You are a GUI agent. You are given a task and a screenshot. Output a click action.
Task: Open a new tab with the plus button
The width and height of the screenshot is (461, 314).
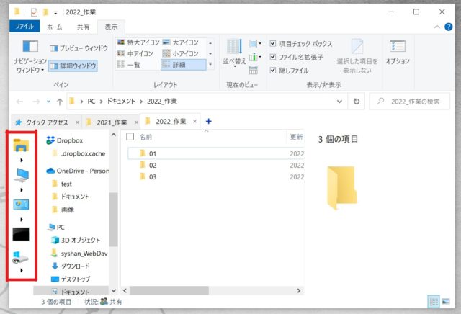tap(209, 121)
